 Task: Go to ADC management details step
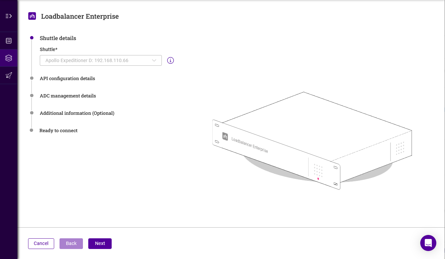68,96
